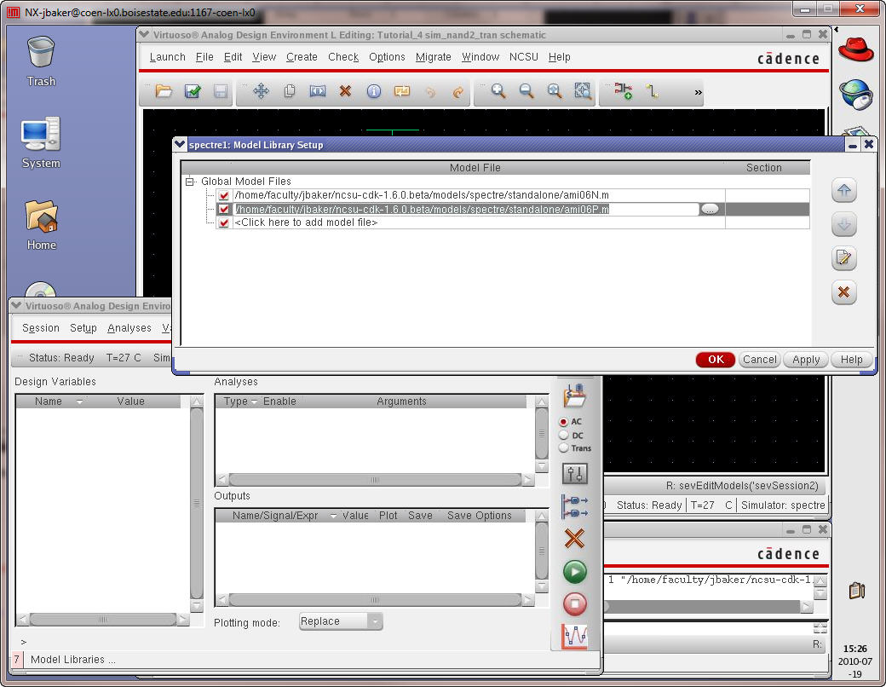Open the Migrate menu
This screenshot has height=687, width=886.
click(434, 57)
